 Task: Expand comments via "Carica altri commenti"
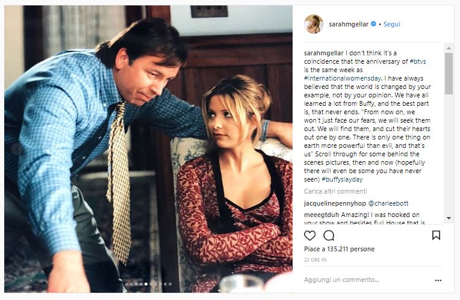[335, 191]
